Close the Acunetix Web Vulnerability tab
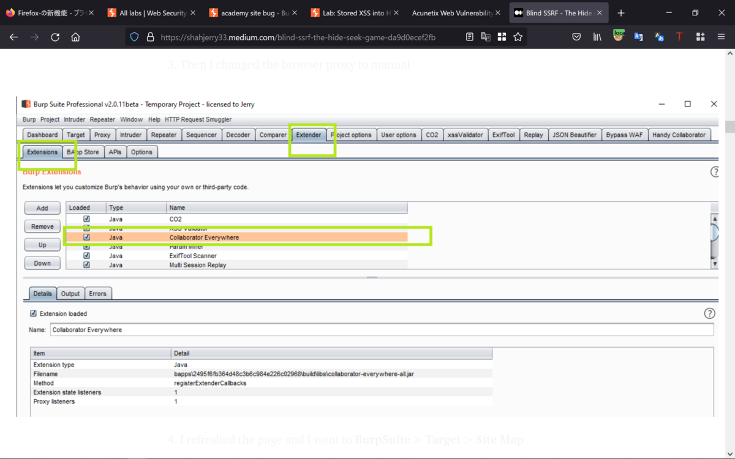735x459 pixels. (x=497, y=13)
